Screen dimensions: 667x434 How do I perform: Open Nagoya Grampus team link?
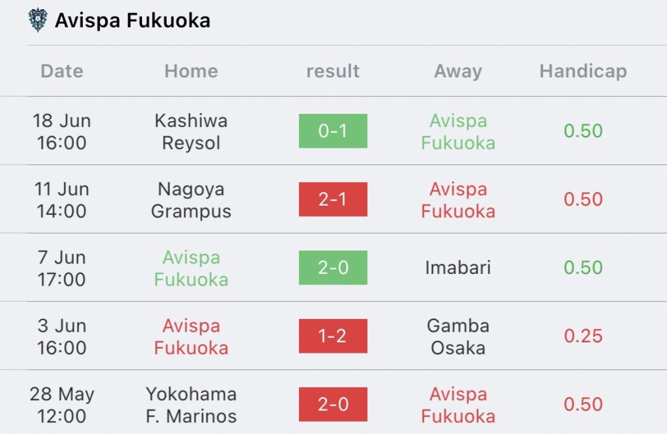(x=191, y=200)
